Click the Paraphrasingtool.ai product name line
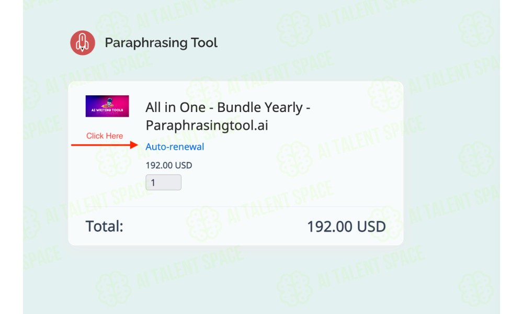 207,126
